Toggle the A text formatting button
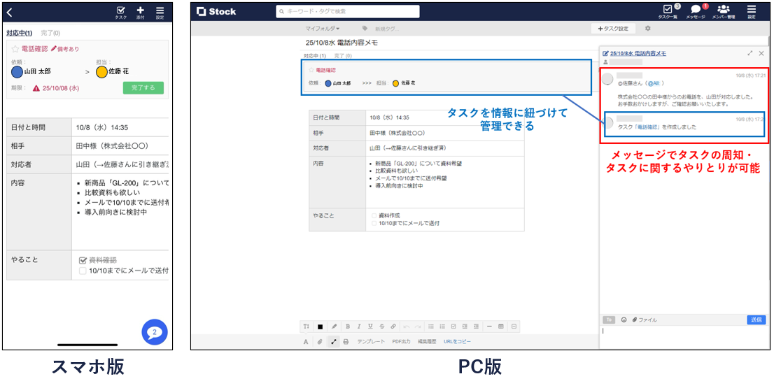The image size is (774, 388). [x=306, y=341]
